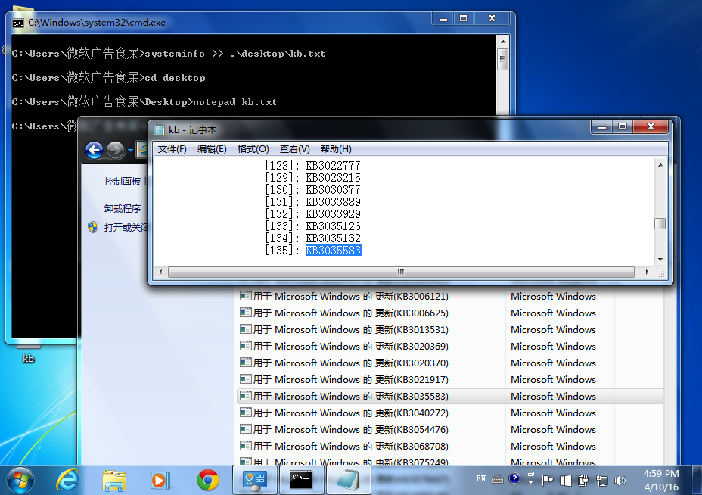Click Microsoft Windows cell in KB3013531 row
This screenshot has width=702, height=495.
pos(554,329)
